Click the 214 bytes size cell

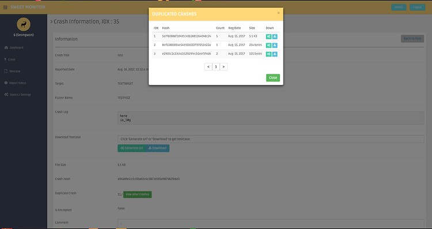click(x=255, y=45)
